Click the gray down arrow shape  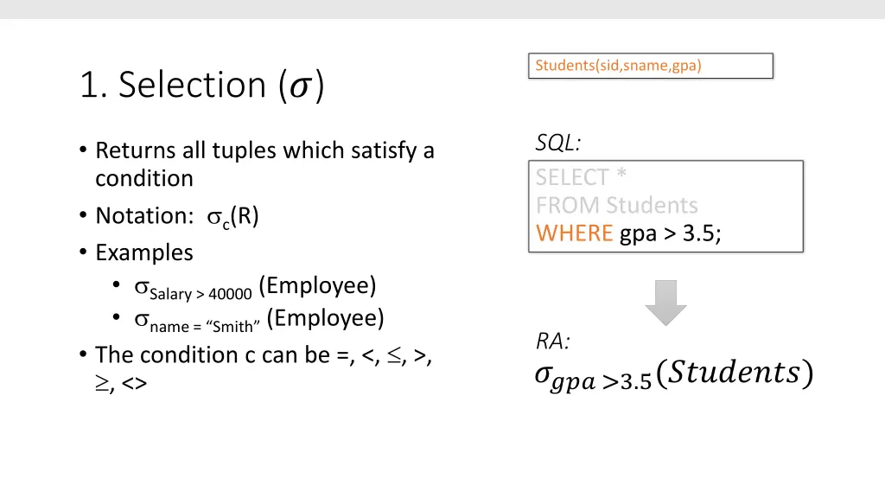[x=666, y=303]
